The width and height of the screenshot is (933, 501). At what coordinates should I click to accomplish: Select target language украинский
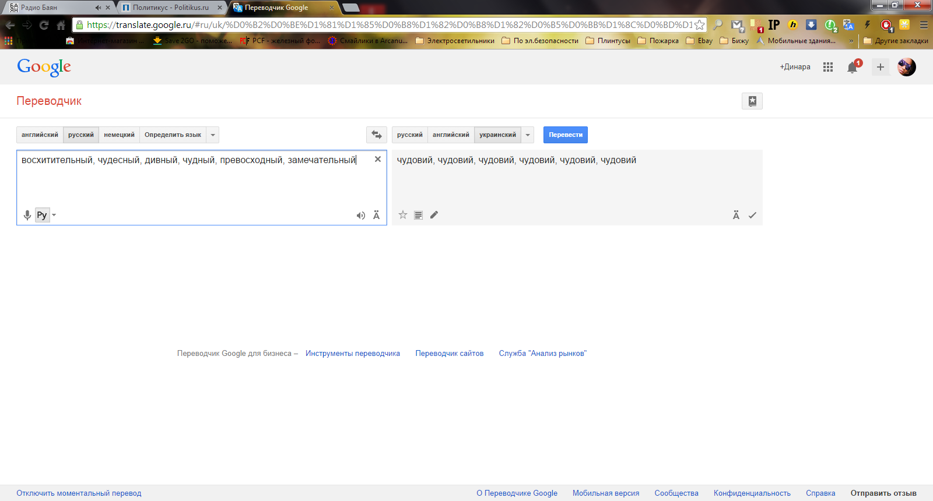pos(497,135)
